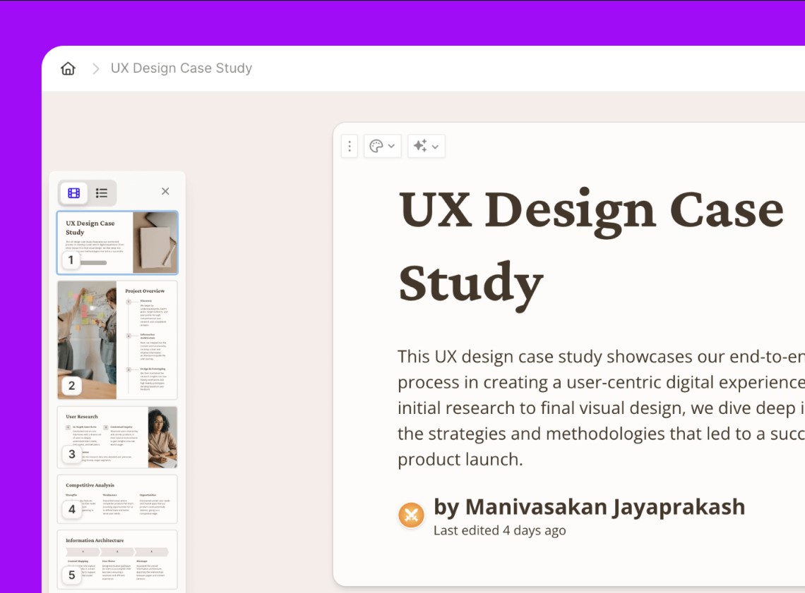Open the palette theme dropdown
This screenshot has width=805, height=593.
point(382,146)
